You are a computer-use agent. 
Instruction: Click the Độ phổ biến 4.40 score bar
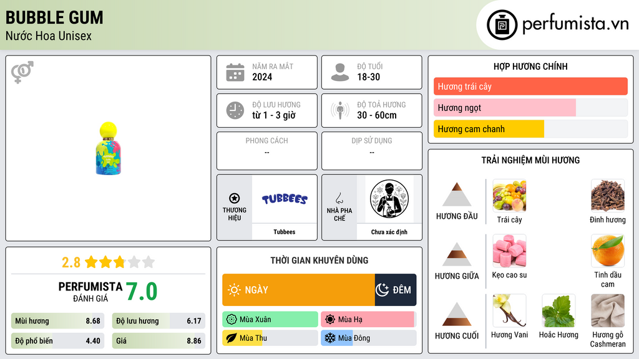(x=58, y=341)
